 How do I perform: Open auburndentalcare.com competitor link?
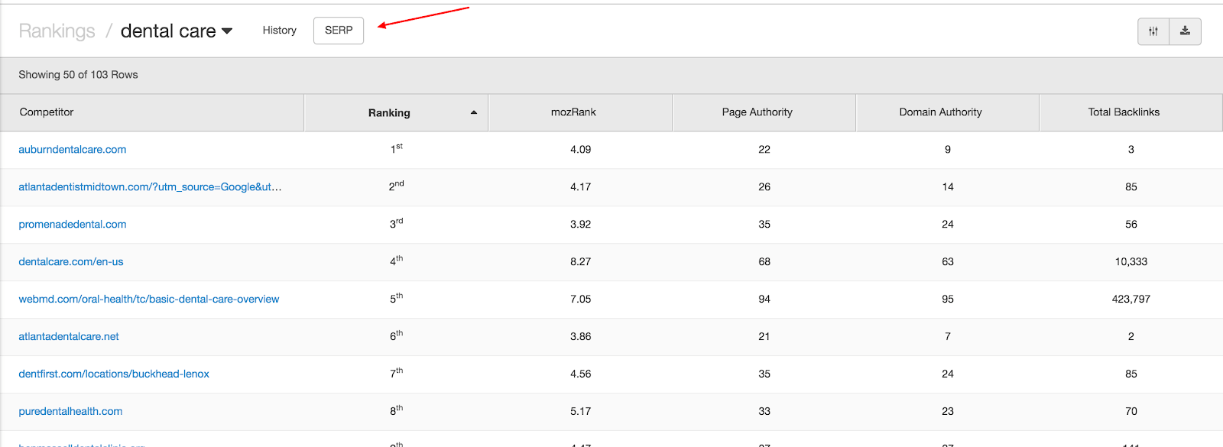(73, 150)
